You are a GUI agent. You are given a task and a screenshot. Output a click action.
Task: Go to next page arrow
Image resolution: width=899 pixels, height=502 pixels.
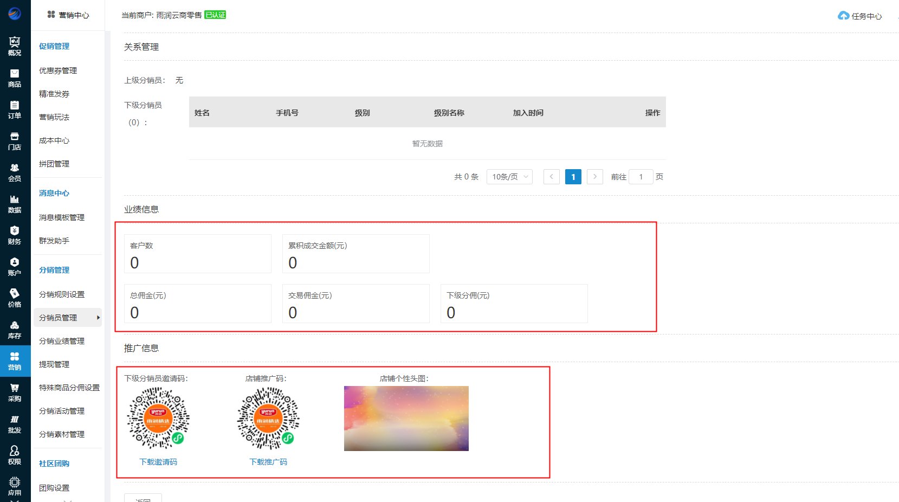point(595,177)
